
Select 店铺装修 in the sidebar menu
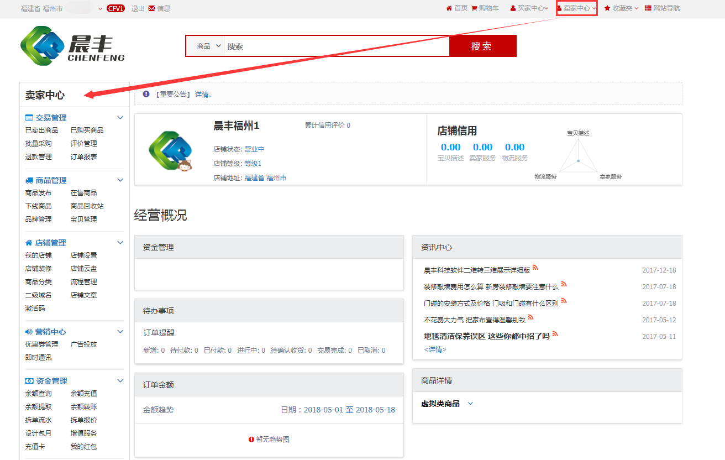39,269
